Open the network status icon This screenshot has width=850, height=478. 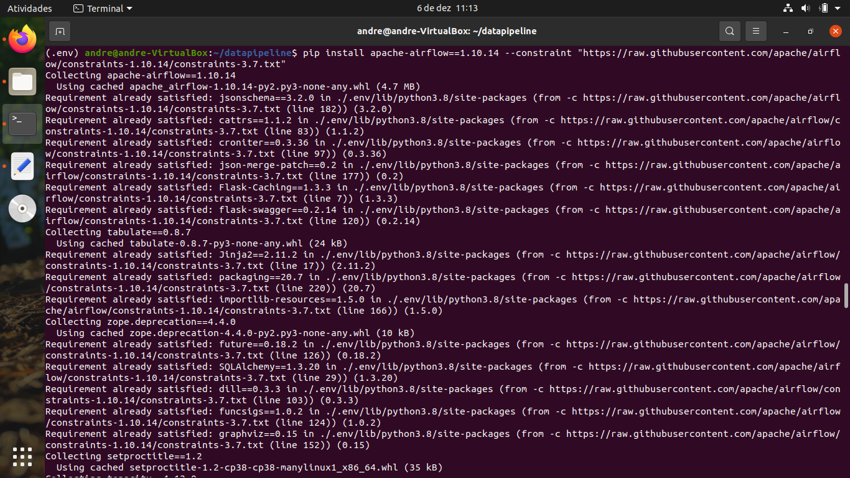(x=788, y=8)
